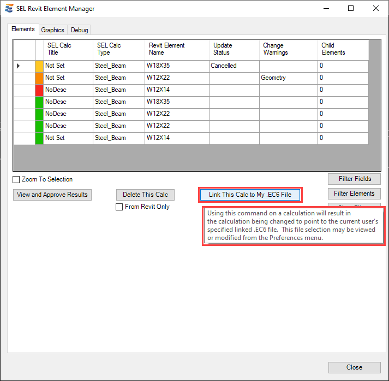Click yellow status swatch of first W18X35 row
The image size is (389, 381).
point(39,66)
